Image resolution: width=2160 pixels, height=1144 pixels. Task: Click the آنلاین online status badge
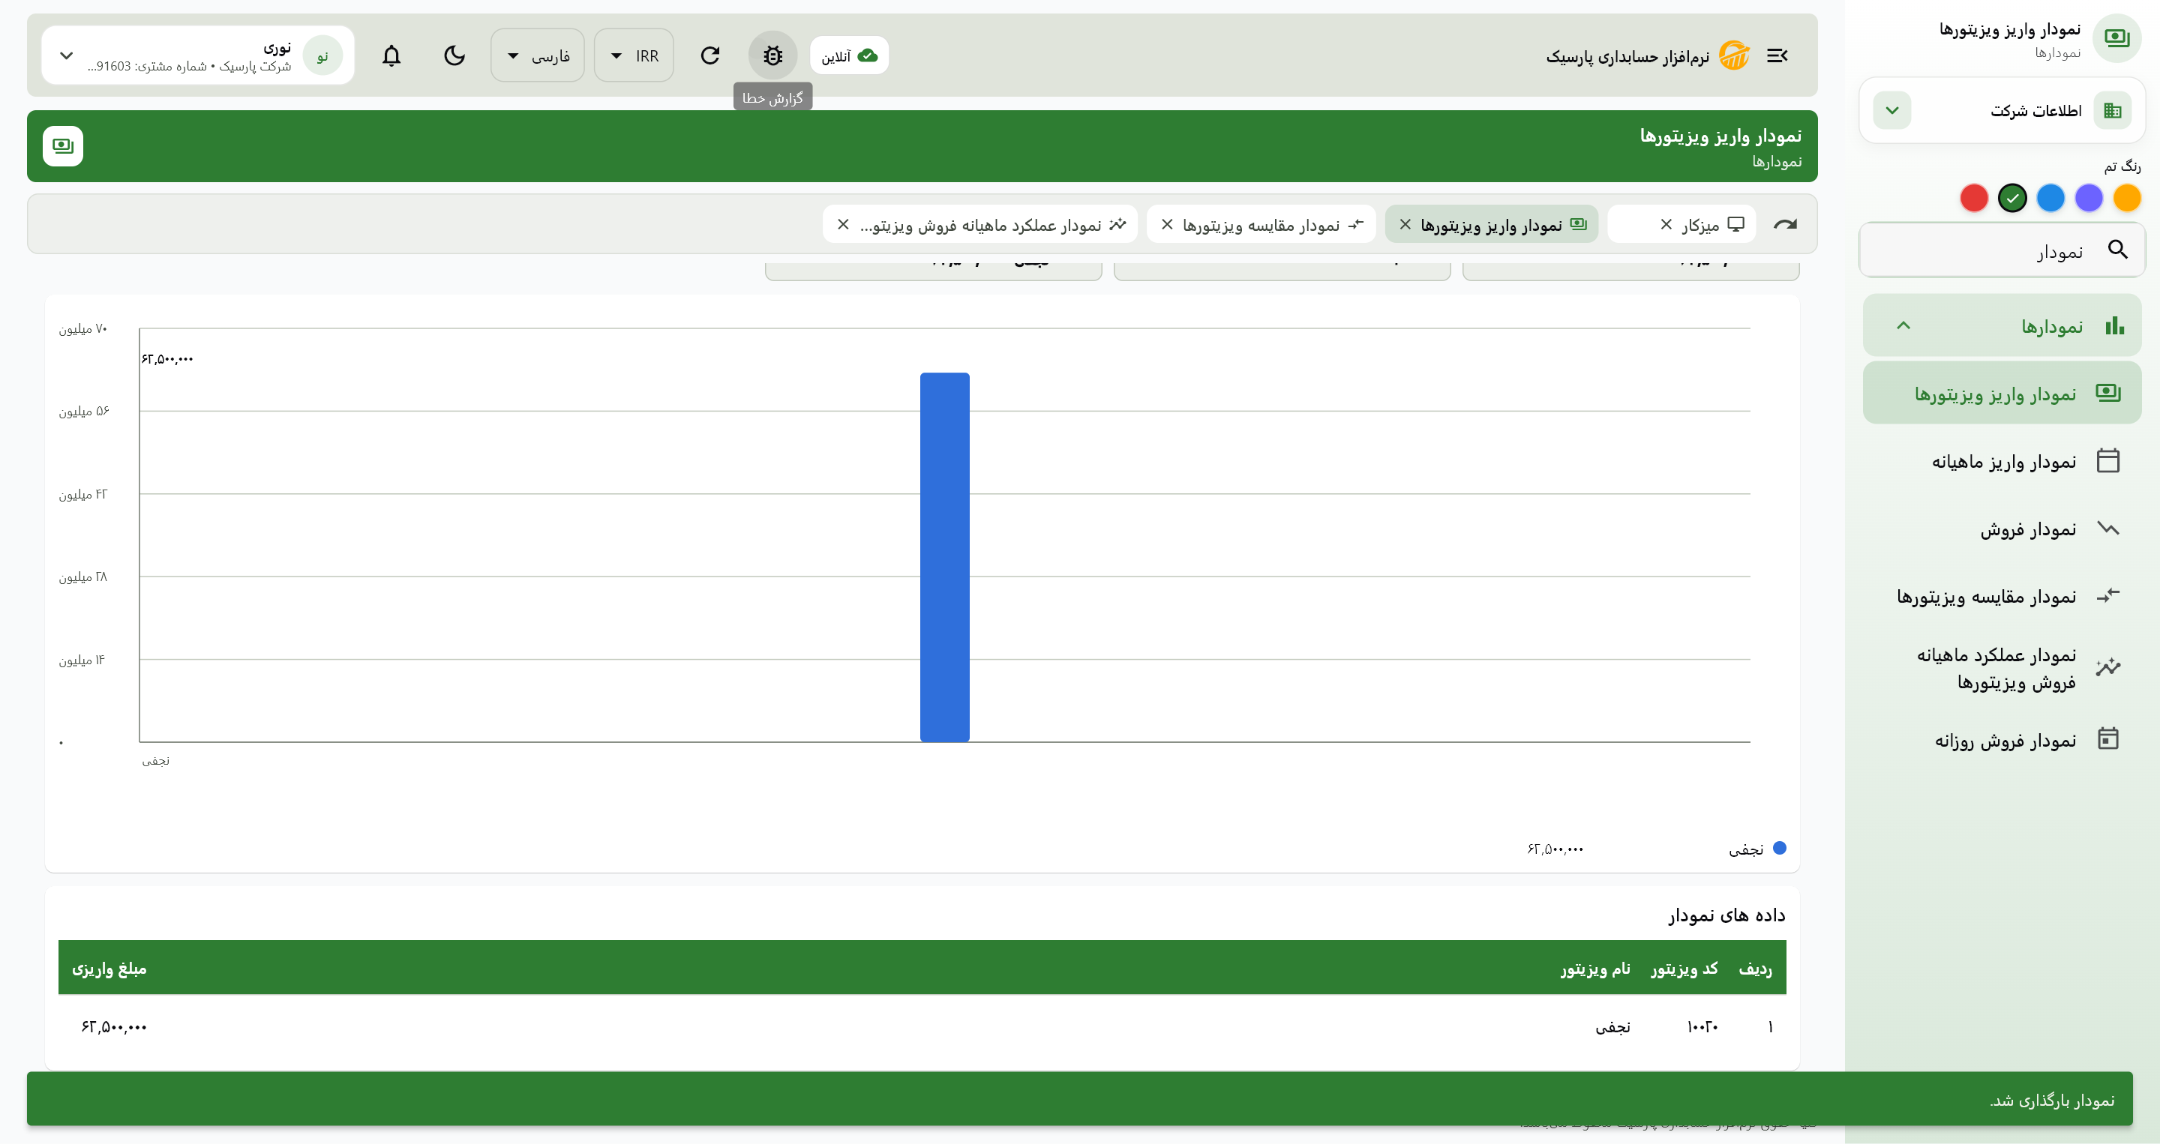[x=850, y=55]
